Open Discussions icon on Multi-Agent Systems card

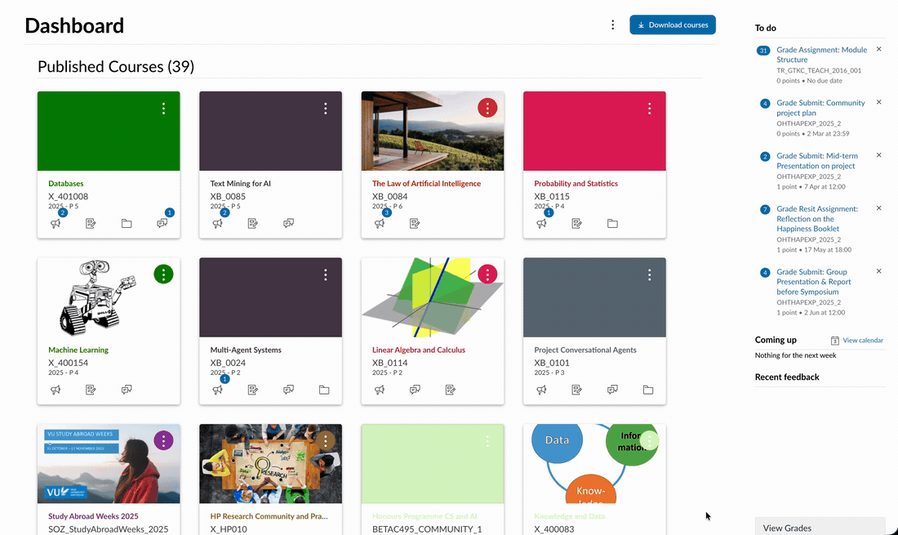pyautogui.click(x=289, y=390)
